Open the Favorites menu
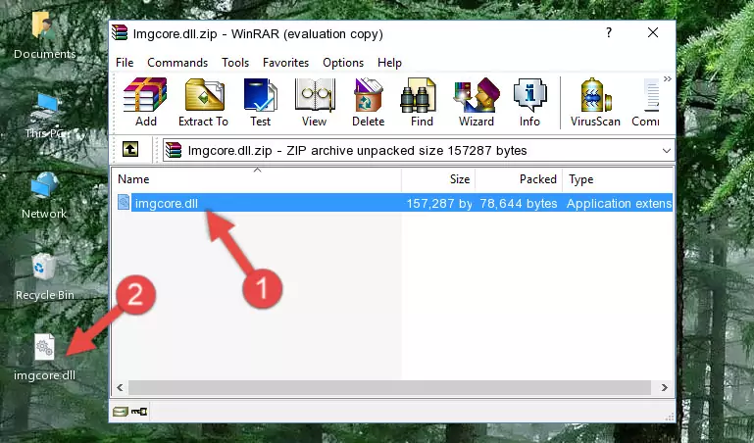The image size is (754, 443). pos(285,63)
